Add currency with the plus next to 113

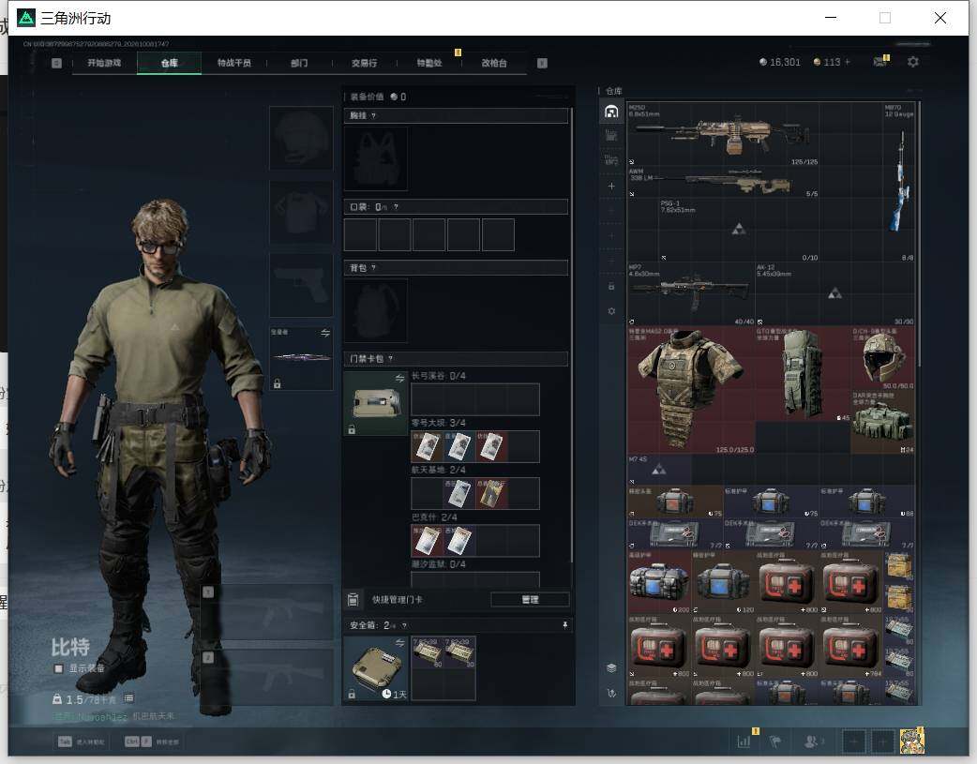tap(848, 62)
